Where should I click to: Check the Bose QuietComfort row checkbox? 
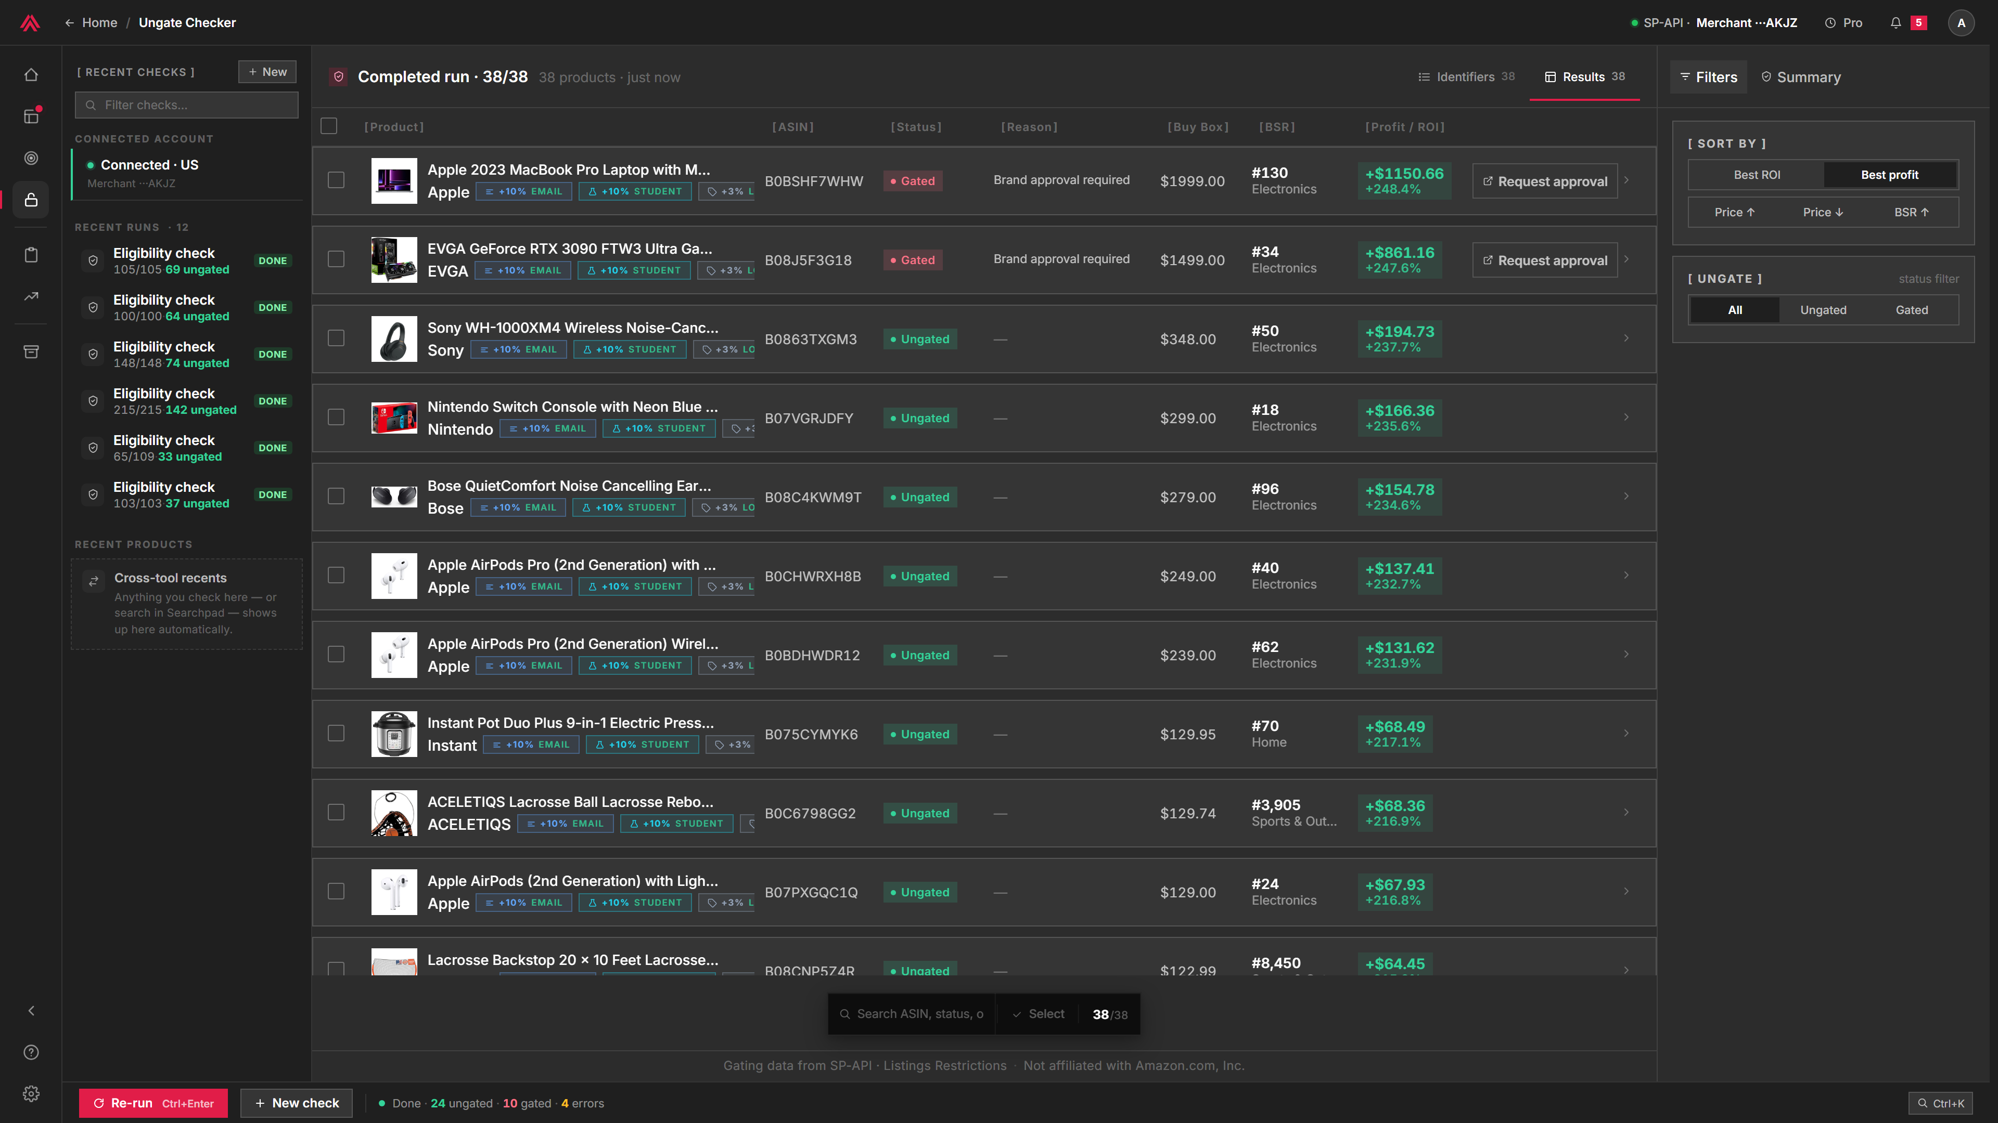(x=336, y=496)
